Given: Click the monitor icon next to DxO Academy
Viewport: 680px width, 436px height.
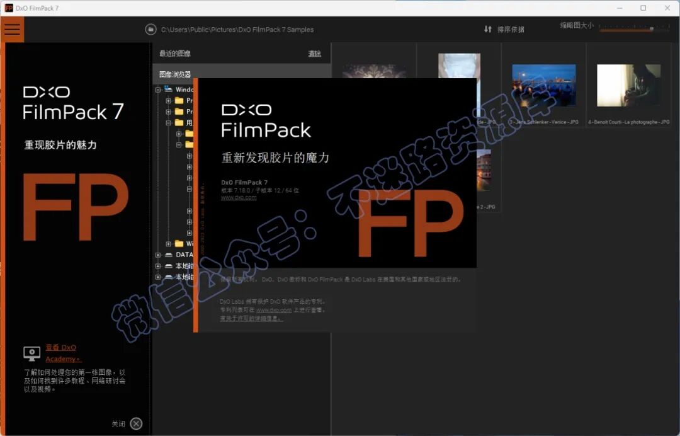Looking at the screenshot, I should (x=31, y=353).
